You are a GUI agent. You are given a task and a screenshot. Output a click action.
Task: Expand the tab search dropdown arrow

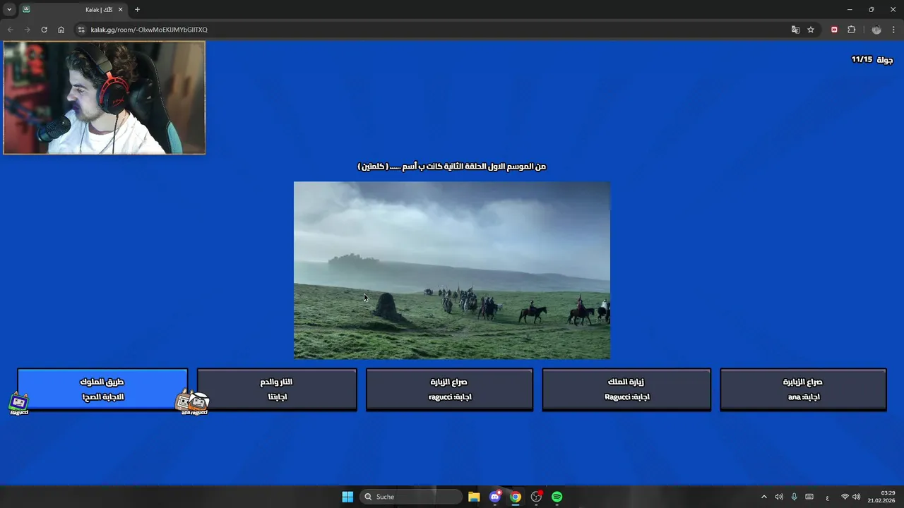[x=9, y=9]
